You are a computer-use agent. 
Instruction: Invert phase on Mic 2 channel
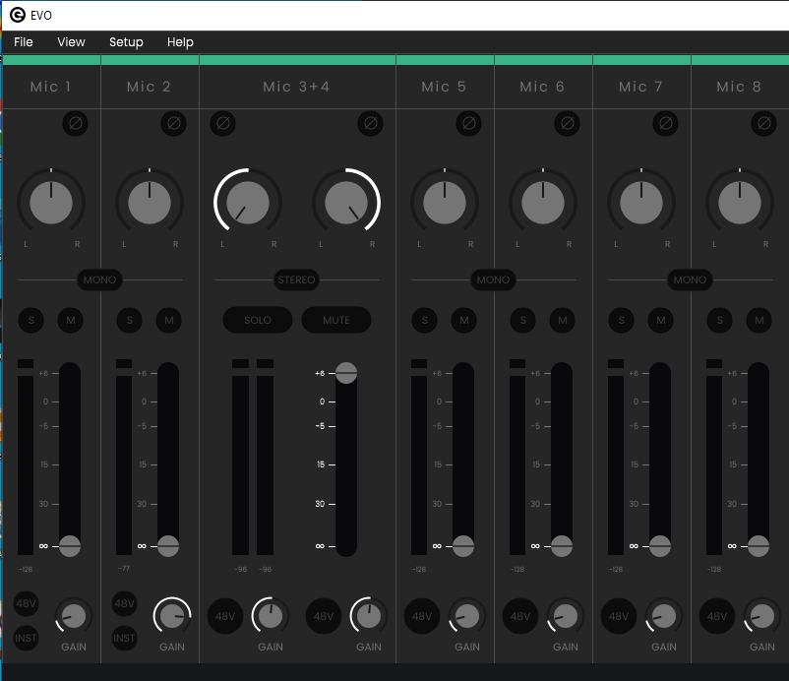173,123
